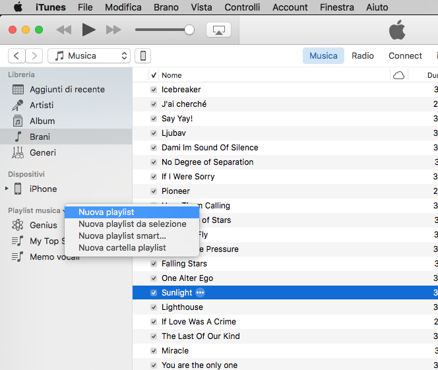Viewport: 438px width, 370px height.
Task: Open the iTunes application menu
Action: click(51, 7)
